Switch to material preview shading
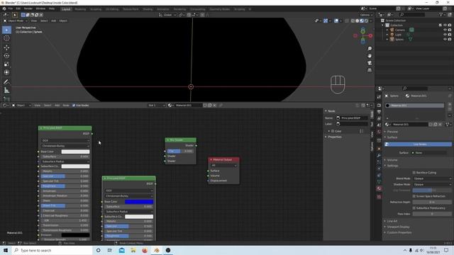454x255 pixels. (x=362, y=21)
